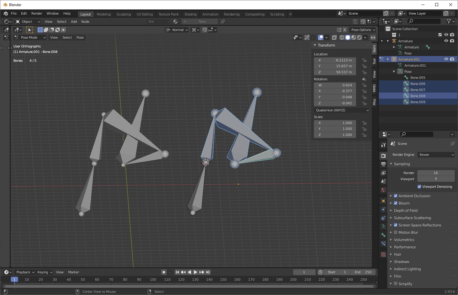Switch to rendered viewport shading
This screenshot has height=295, width=458.
click(359, 37)
